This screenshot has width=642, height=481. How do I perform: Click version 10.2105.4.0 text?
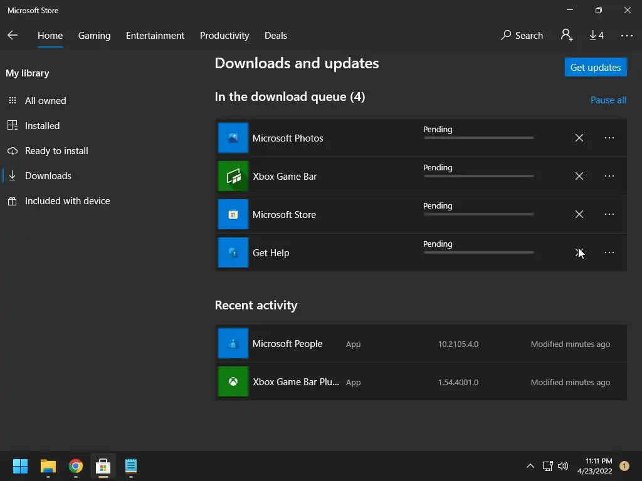click(458, 344)
